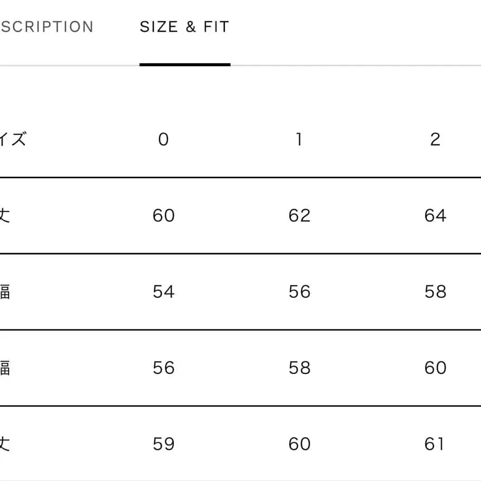Click the row label beside value 54
The image size is (481, 481).
(x=4, y=292)
